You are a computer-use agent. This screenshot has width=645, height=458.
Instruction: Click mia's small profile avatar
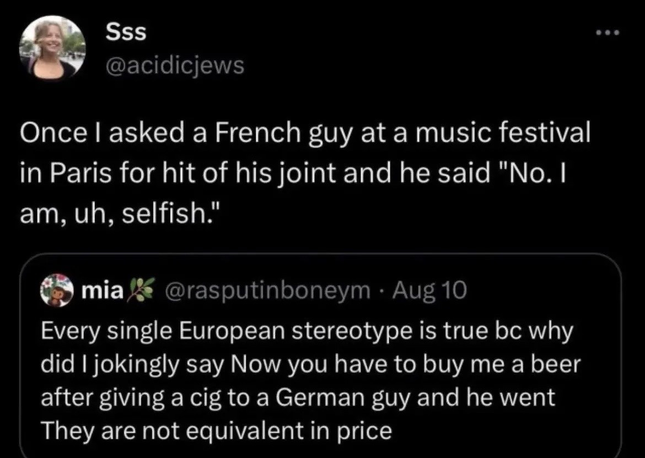(x=57, y=290)
